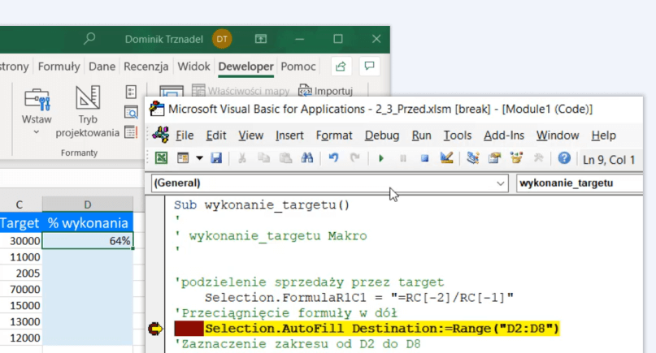Screen dimensions: 656x353
Task: Click the Share icon in Excel ribbon
Action: (x=341, y=67)
